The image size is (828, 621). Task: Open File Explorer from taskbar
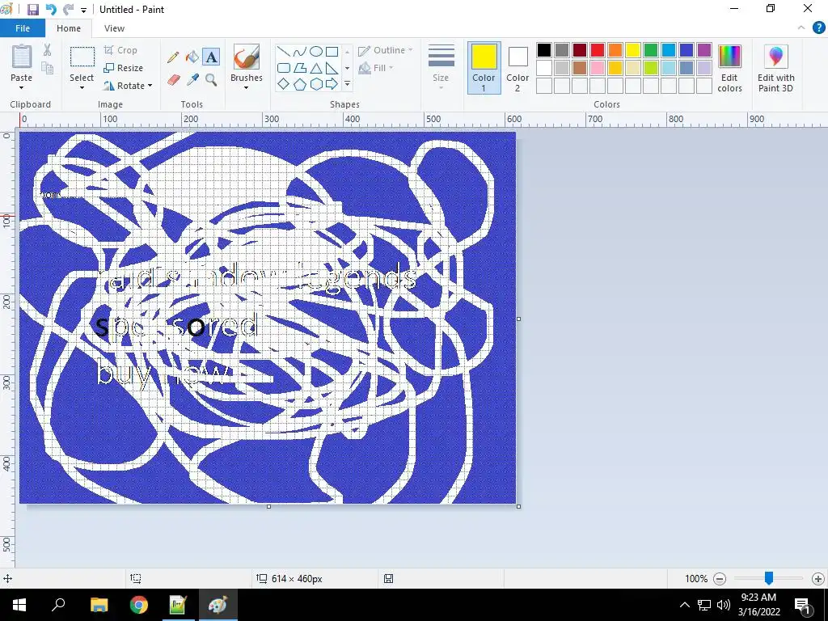click(99, 605)
